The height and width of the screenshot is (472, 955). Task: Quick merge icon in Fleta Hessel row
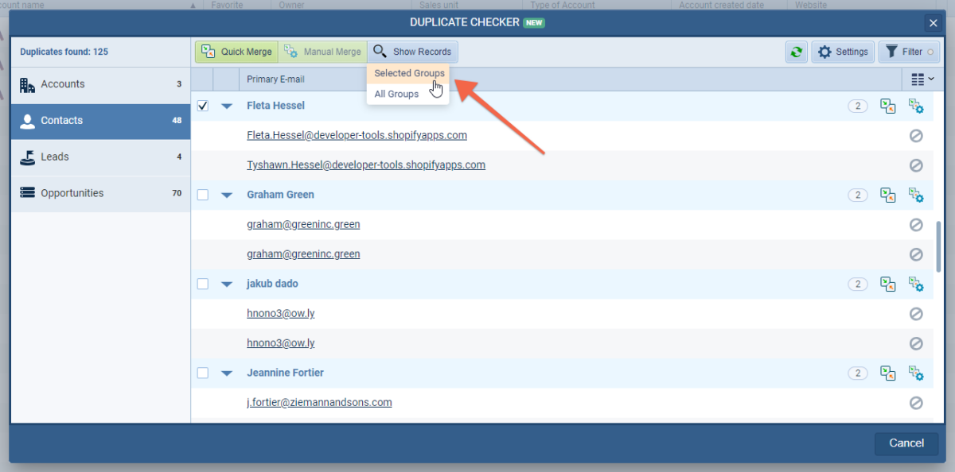tap(887, 106)
